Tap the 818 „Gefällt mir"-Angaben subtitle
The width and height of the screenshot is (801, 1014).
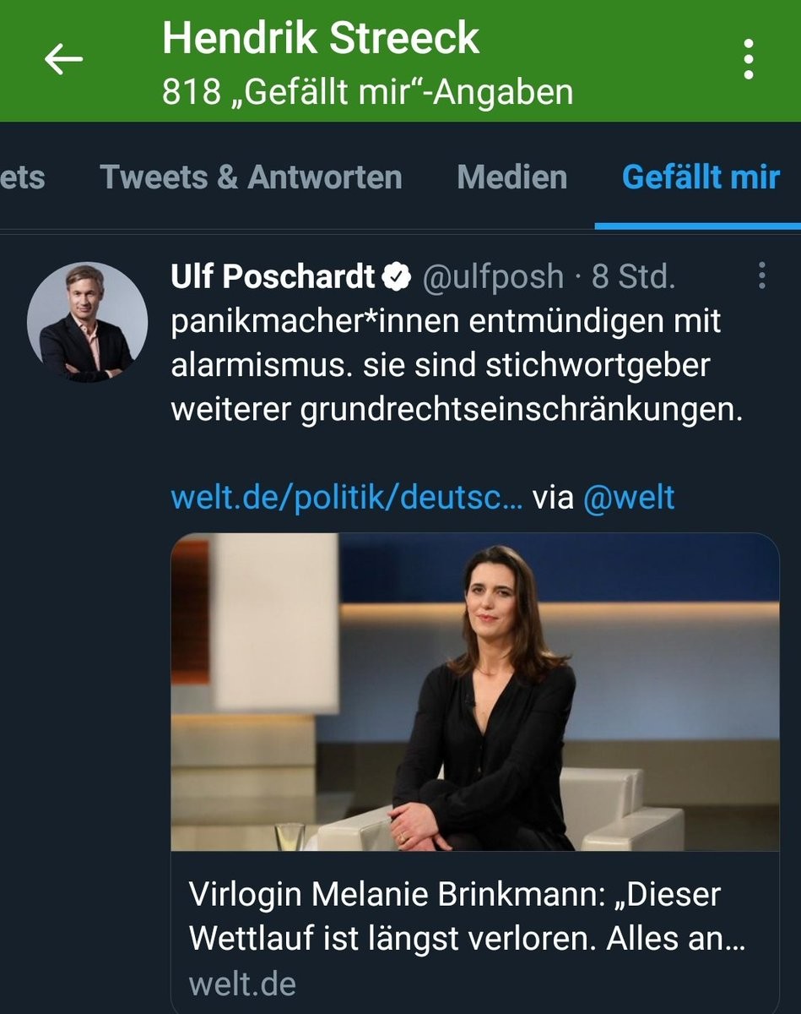coord(367,92)
